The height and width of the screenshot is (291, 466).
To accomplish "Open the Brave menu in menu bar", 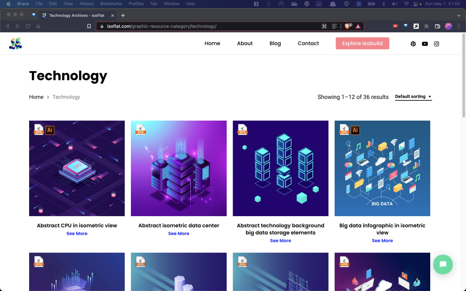I will (x=23, y=4).
